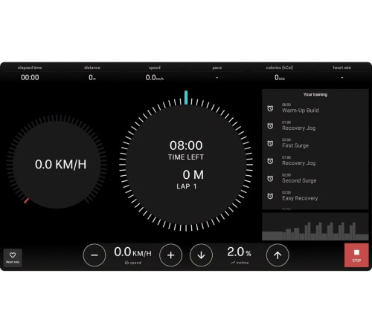Lower incline with the down arrow
This screenshot has height=334, width=372.
coord(201,255)
